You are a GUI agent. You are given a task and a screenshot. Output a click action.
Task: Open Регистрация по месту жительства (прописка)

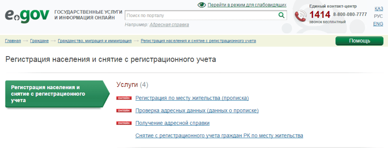[x=192, y=98]
